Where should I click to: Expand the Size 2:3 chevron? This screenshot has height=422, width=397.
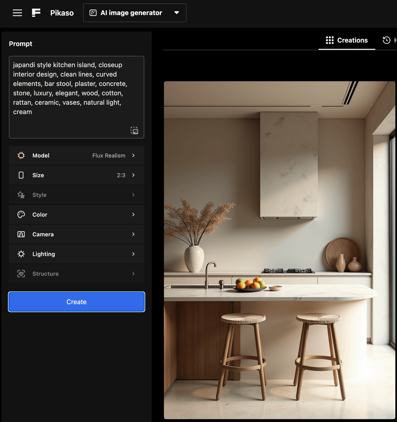coord(133,175)
